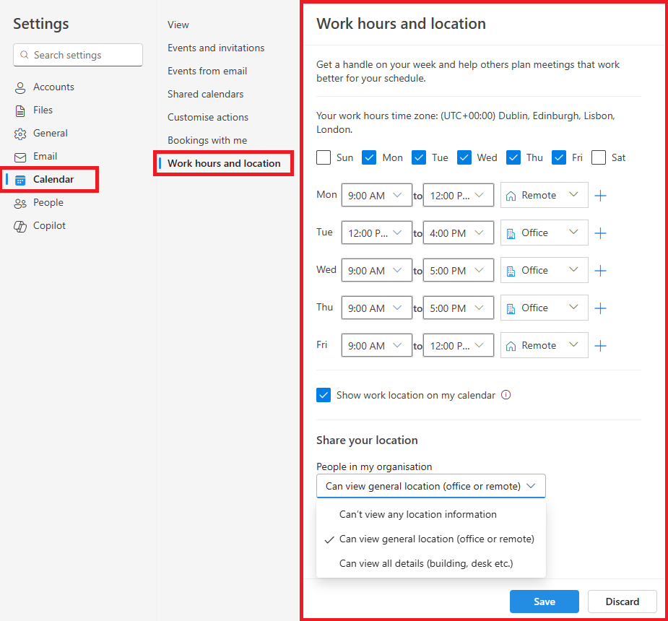Add another time slot for Tuesday
This screenshot has width=668, height=621.
[600, 233]
